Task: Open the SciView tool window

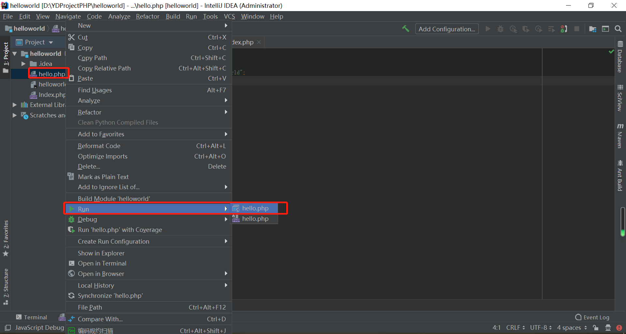Action: tap(620, 98)
